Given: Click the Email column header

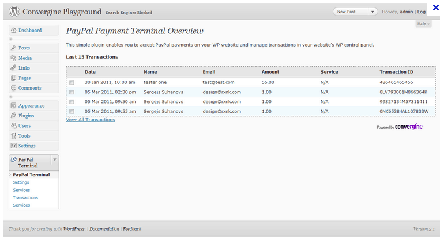Looking at the screenshot, I should (209, 72).
